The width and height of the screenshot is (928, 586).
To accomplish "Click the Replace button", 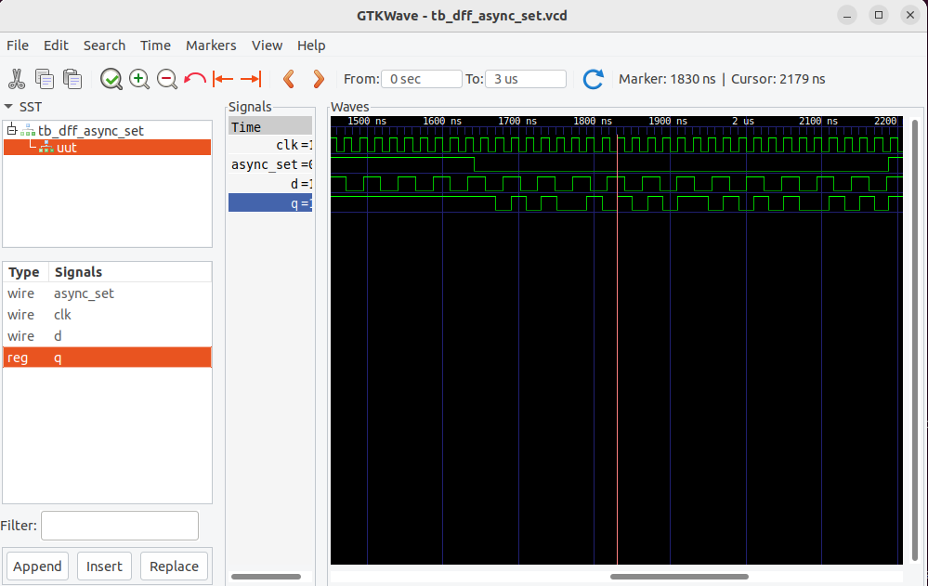I will [x=174, y=566].
